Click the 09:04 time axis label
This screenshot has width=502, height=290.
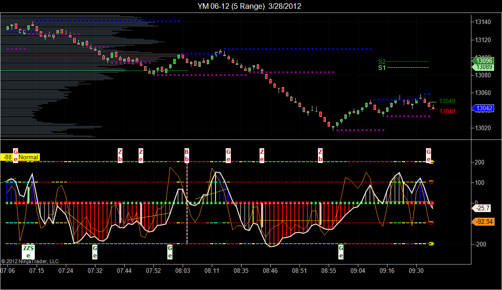tap(358, 271)
